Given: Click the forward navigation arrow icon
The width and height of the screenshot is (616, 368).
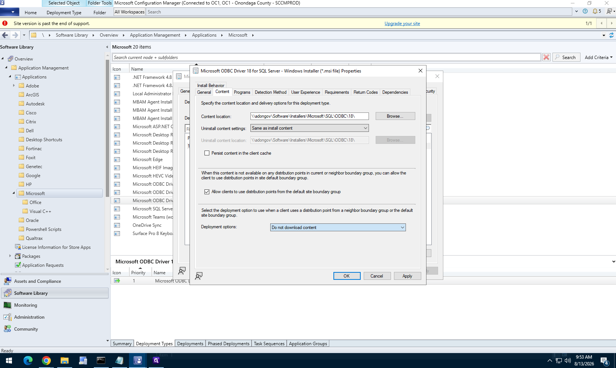Looking at the screenshot, I should point(15,35).
